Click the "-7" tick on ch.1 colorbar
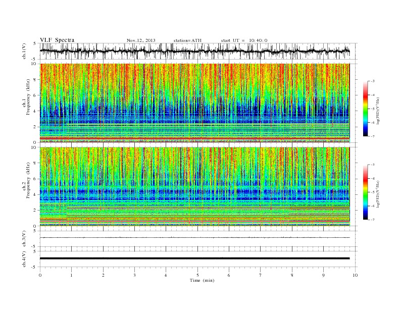 click(372, 136)
